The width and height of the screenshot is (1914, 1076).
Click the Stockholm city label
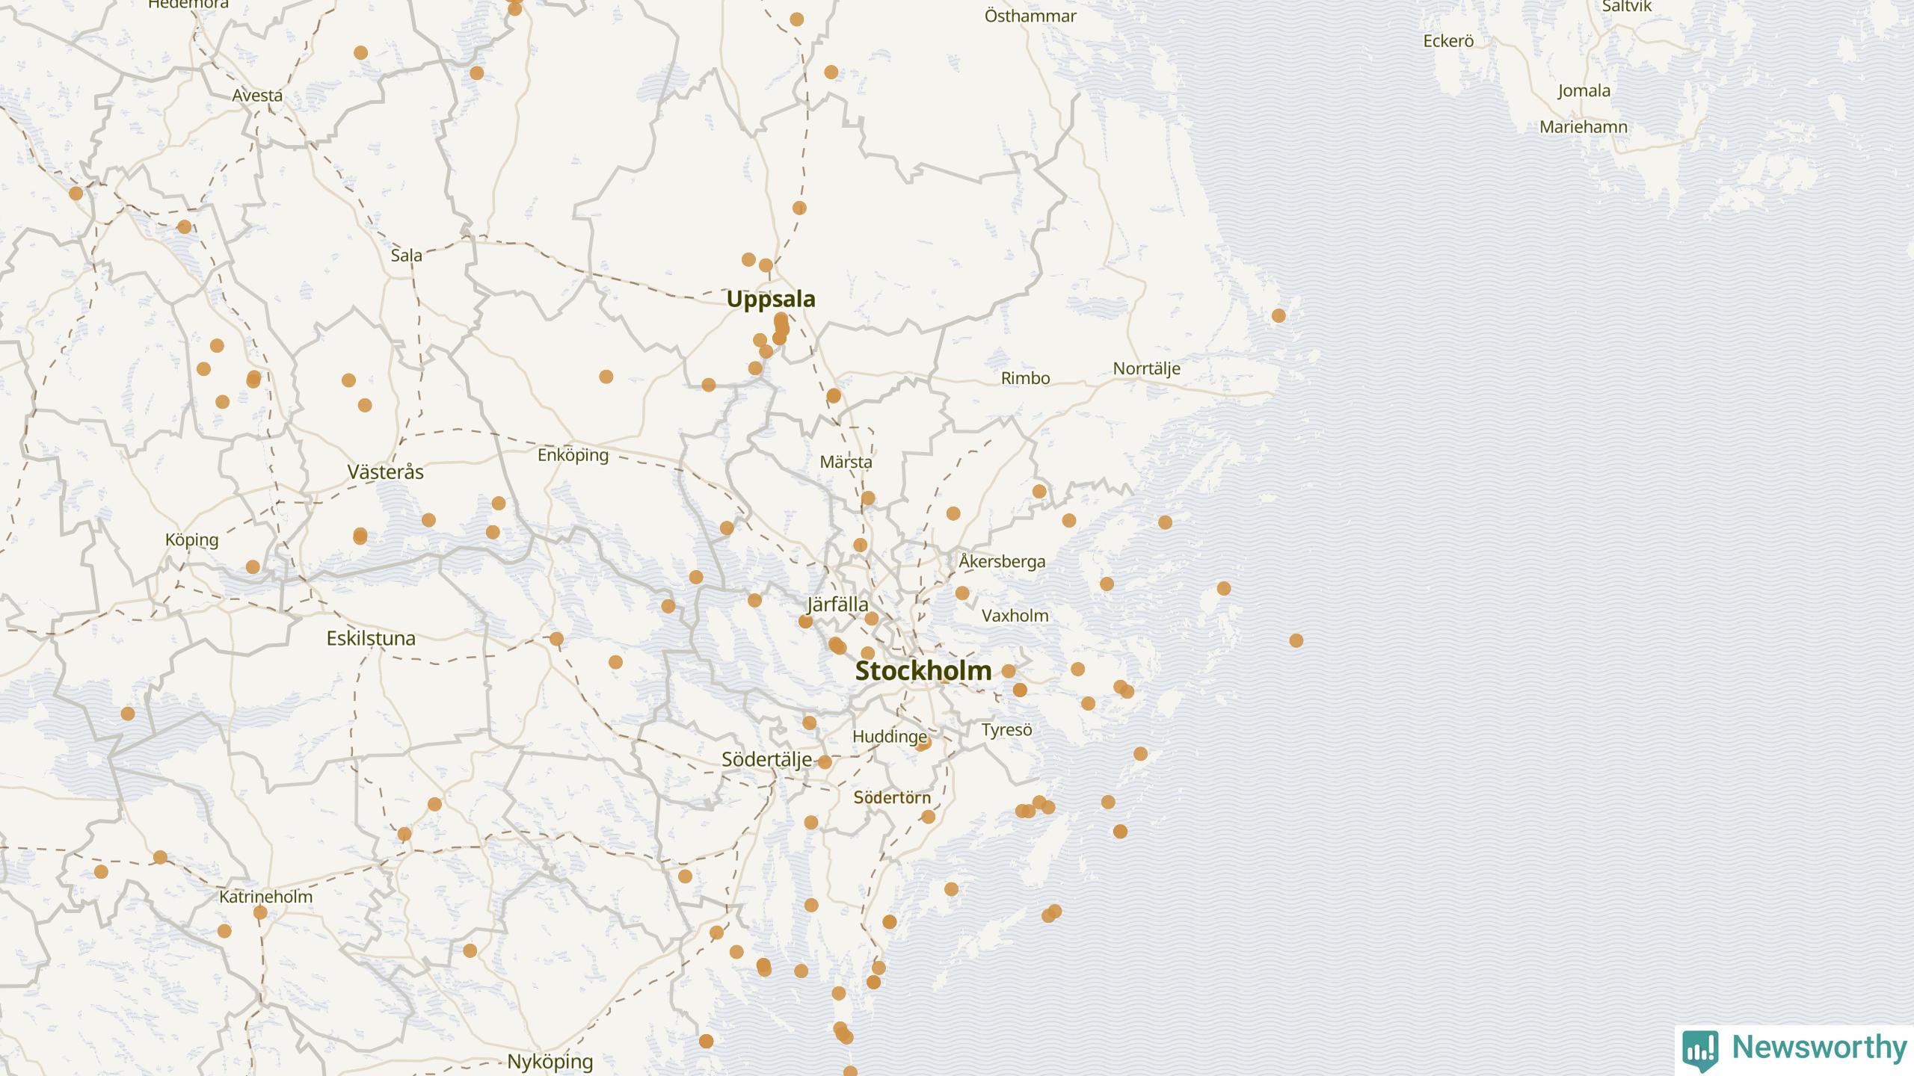coord(923,671)
